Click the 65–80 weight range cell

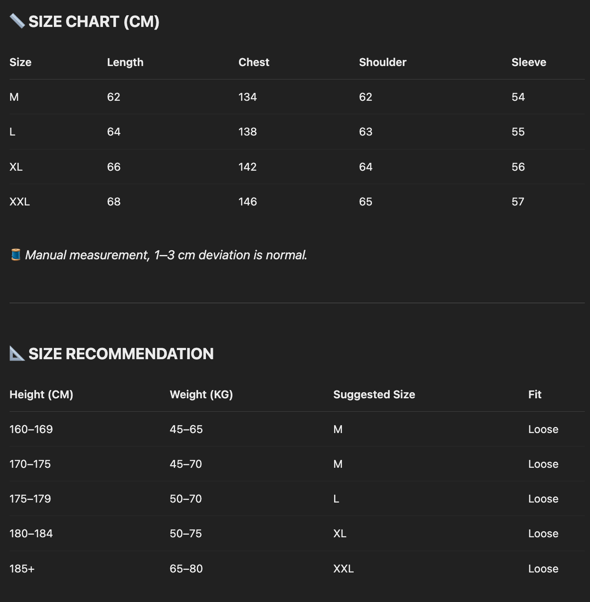(186, 569)
